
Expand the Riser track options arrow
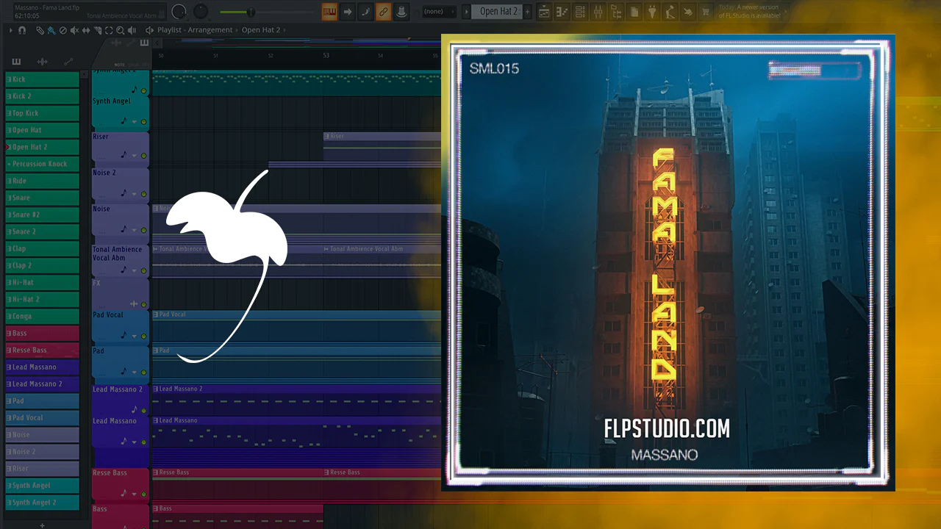(x=134, y=156)
